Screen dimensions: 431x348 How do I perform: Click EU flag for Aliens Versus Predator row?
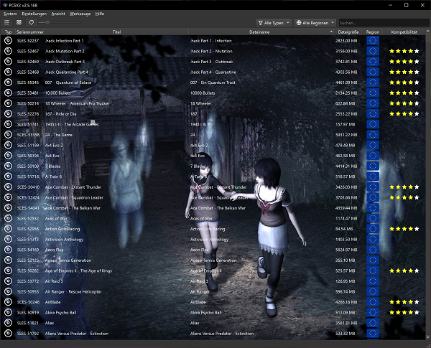(373, 333)
